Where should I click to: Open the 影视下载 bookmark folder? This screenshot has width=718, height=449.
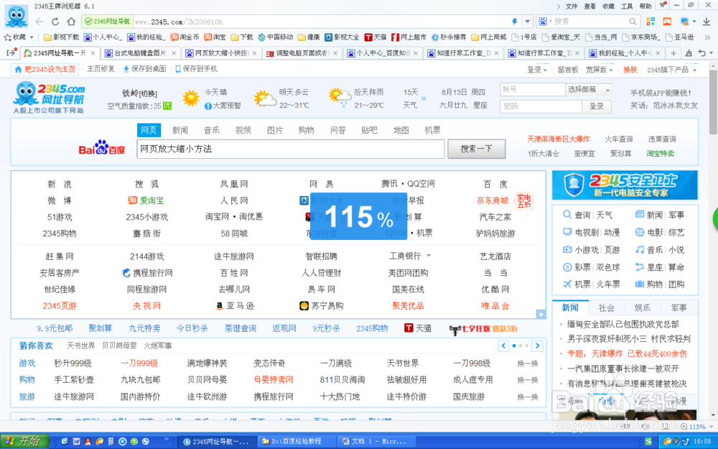61,37
